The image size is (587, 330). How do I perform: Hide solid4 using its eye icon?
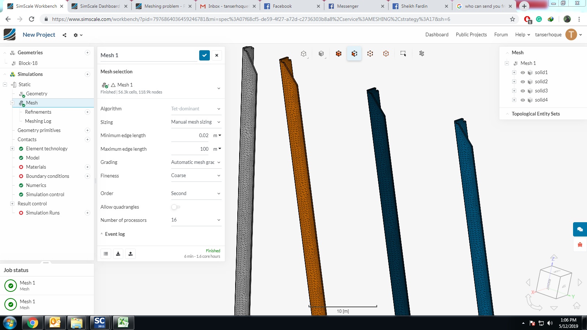pos(523,100)
